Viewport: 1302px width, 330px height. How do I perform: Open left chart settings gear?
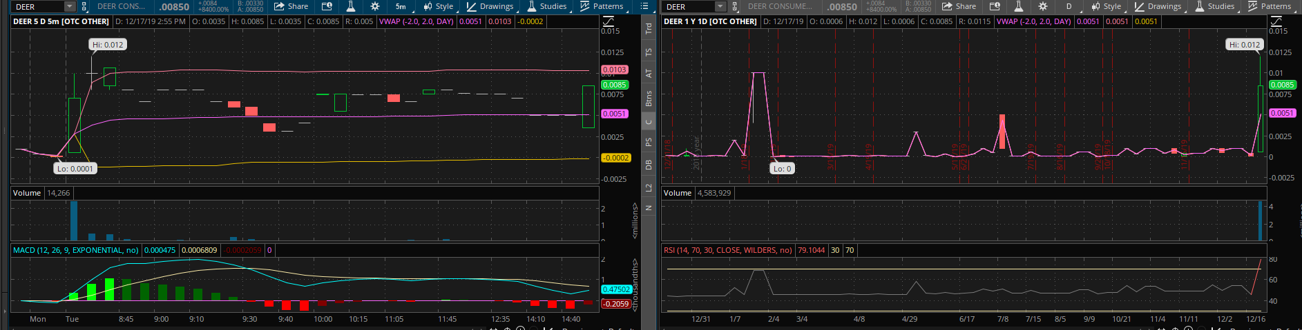374,6
